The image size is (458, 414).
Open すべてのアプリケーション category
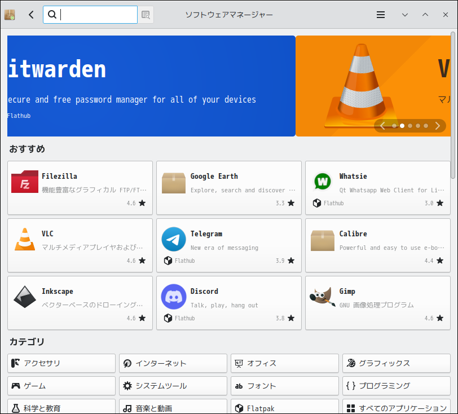(397, 407)
